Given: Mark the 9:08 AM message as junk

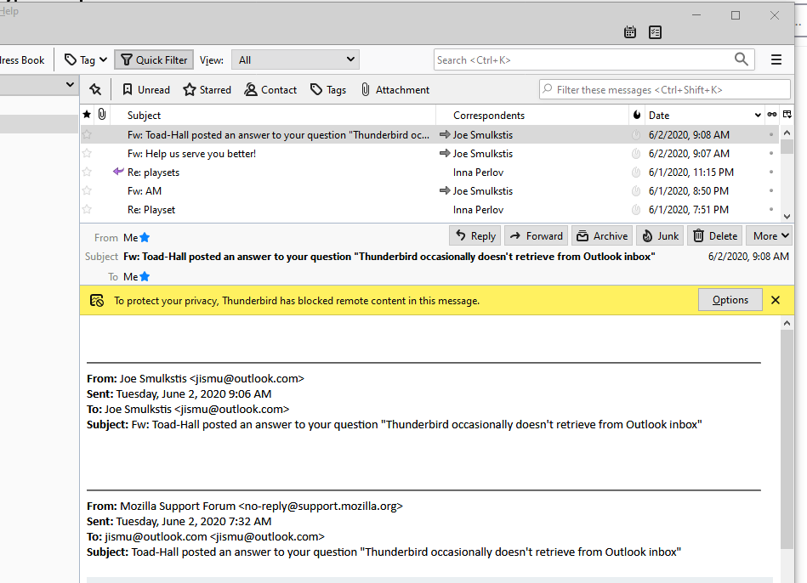Looking at the screenshot, I should (637, 135).
